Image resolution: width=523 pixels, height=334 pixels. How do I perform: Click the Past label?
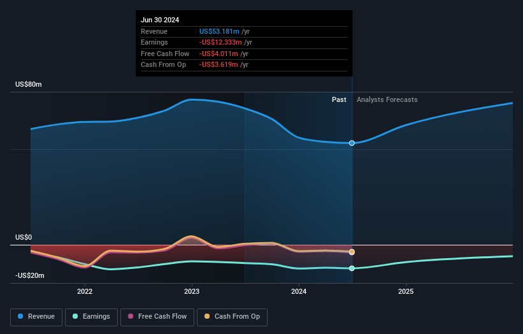339,100
